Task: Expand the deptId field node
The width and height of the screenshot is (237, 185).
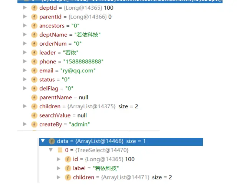Action: click(x=25, y=8)
